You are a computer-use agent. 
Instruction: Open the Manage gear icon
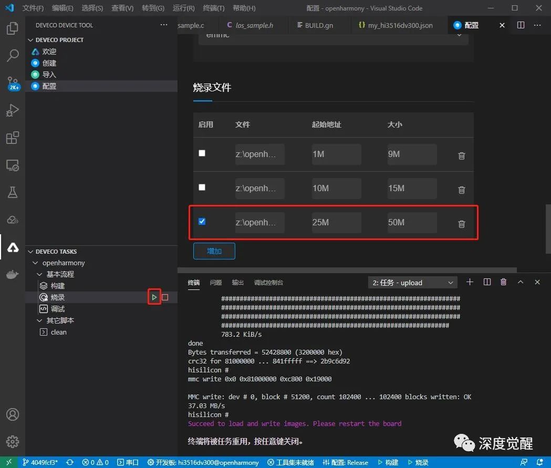click(x=13, y=442)
